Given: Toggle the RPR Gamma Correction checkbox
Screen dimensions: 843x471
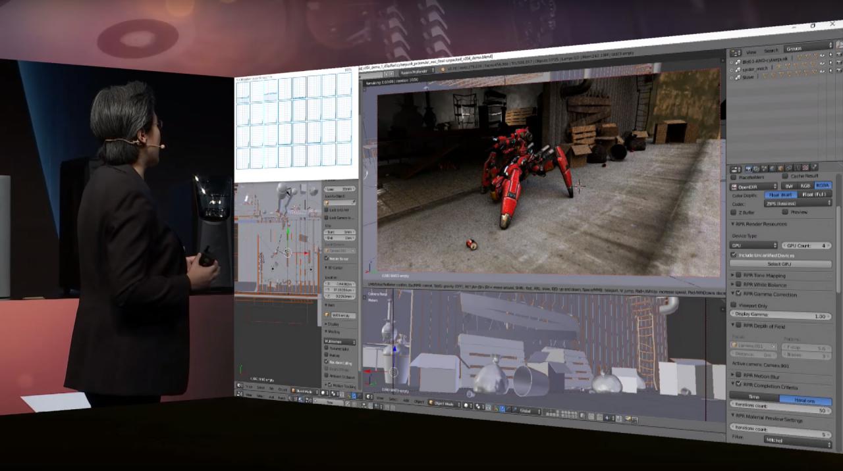Looking at the screenshot, I should pos(738,293).
